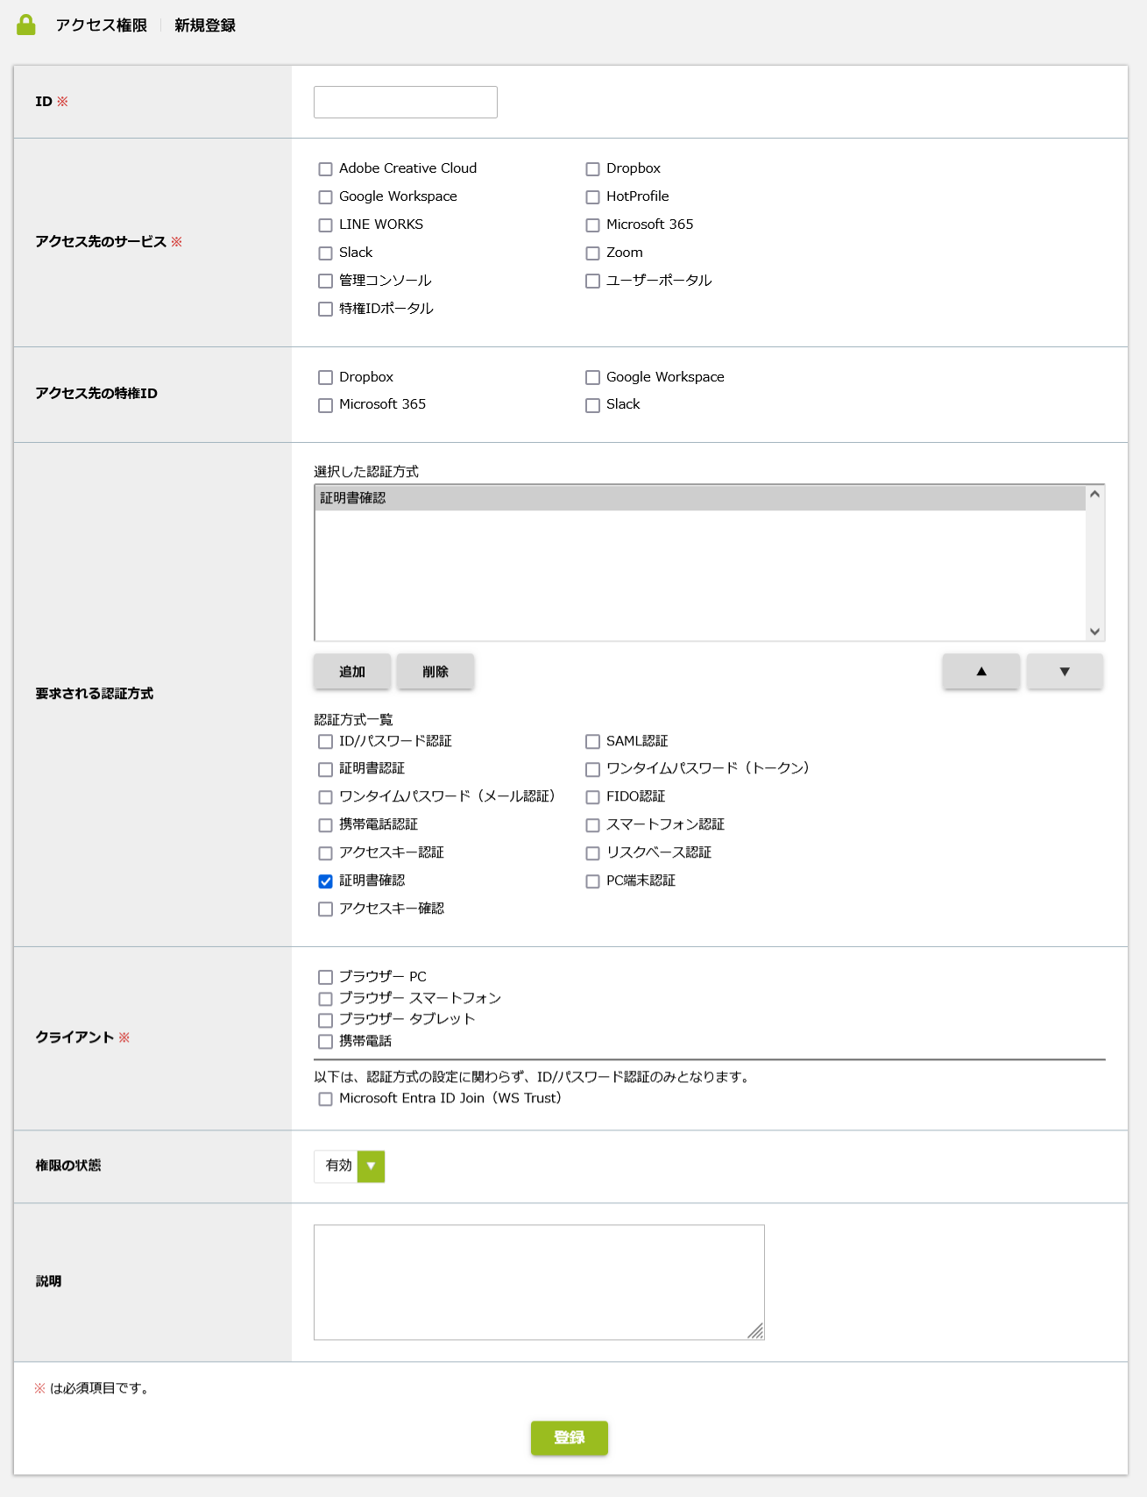This screenshot has height=1497, width=1147.
Task: Enable FIDO認証 checkbox
Action: 592,797
